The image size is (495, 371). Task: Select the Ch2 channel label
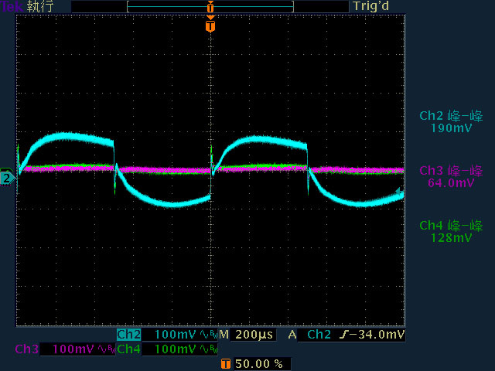pos(129,335)
